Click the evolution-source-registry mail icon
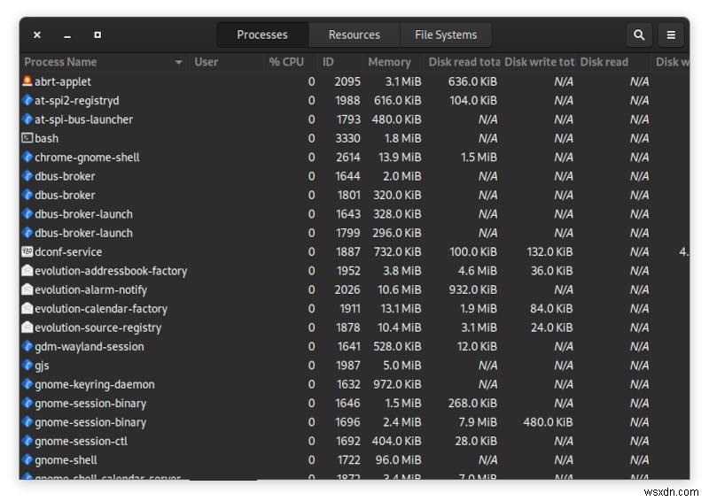Viewport: 709px width, 501px height. (27, 328)
